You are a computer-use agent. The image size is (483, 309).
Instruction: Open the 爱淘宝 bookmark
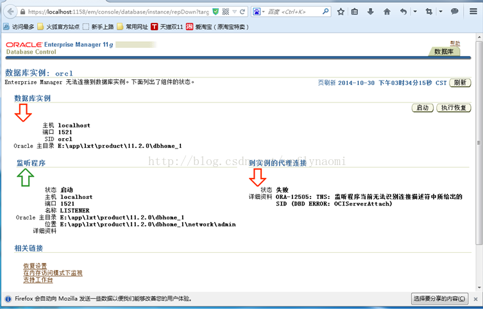tap(217, 27)
